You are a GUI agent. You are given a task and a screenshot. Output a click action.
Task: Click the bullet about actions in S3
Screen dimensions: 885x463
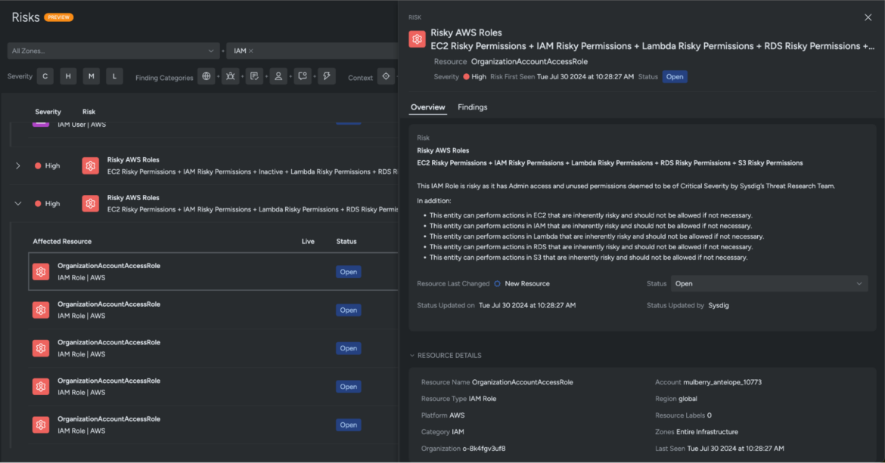tap(588, 258)
